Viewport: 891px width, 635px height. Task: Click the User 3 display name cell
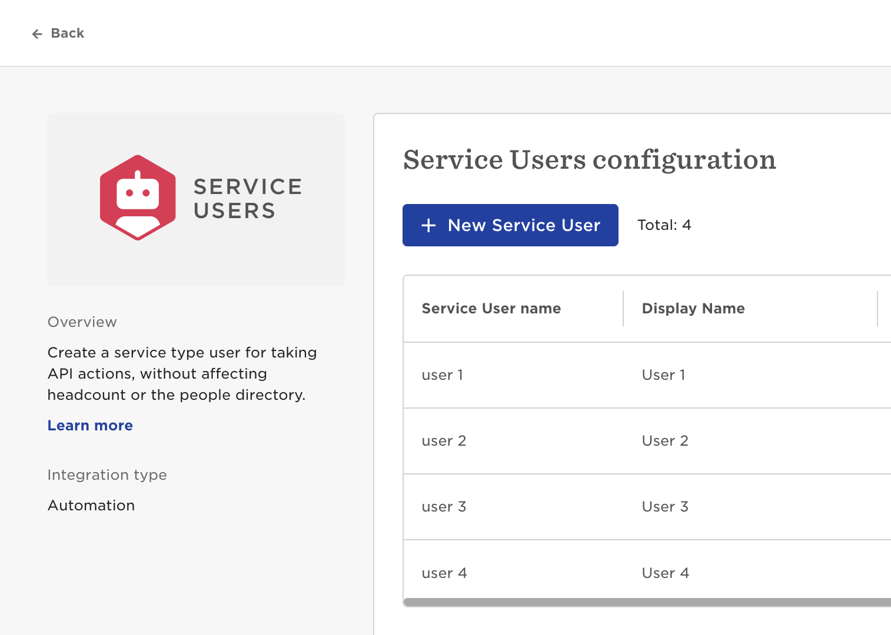click(665, 507)
